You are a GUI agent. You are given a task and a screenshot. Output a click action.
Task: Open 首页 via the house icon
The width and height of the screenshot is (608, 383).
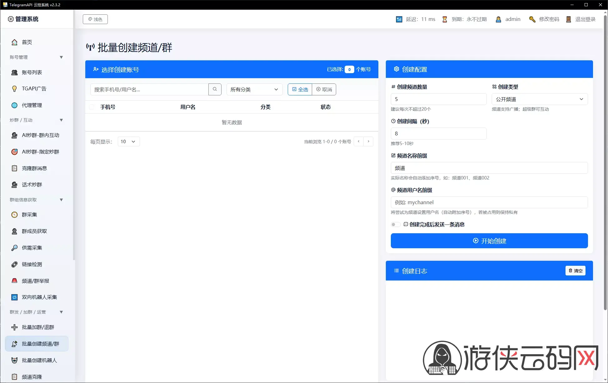tap(14, 42)
